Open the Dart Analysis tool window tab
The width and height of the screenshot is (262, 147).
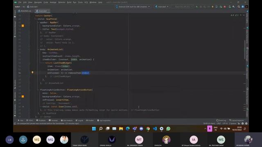[x=67, y=120]
